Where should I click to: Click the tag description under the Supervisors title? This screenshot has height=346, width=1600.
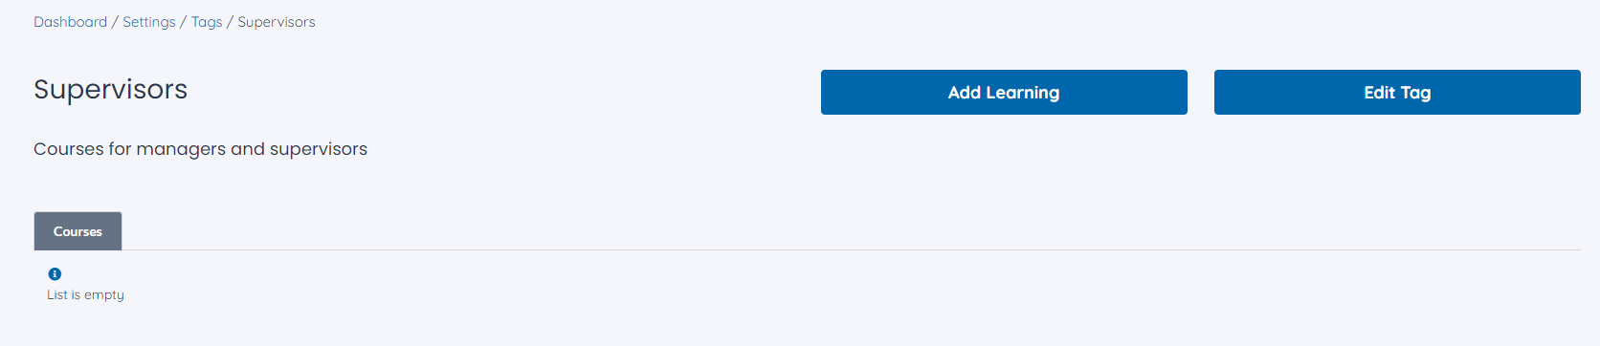pyautogui.click(x=200, y=149)
